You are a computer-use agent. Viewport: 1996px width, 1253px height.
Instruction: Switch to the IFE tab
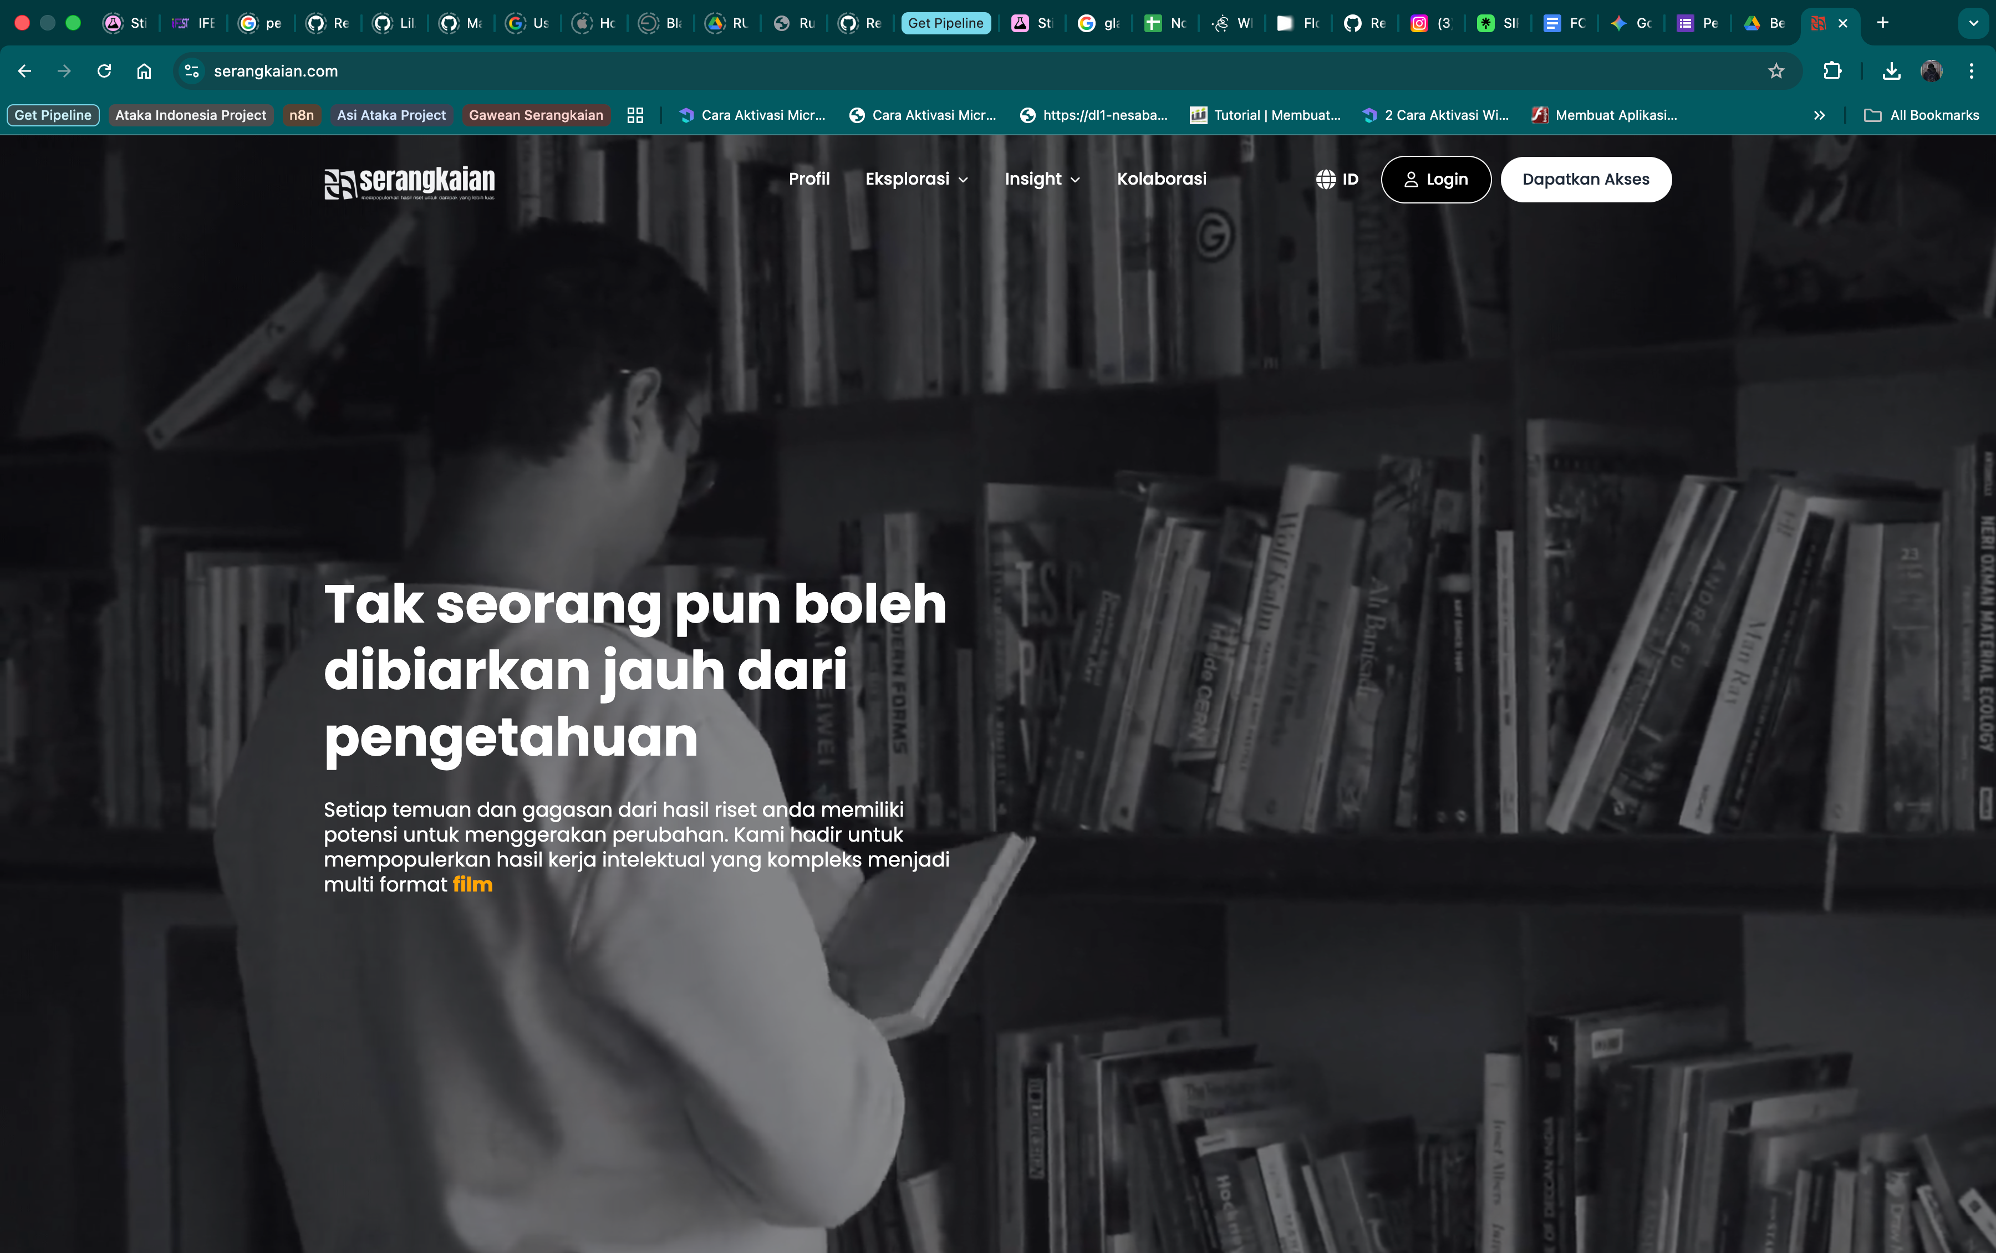click(x=194, y=23)
